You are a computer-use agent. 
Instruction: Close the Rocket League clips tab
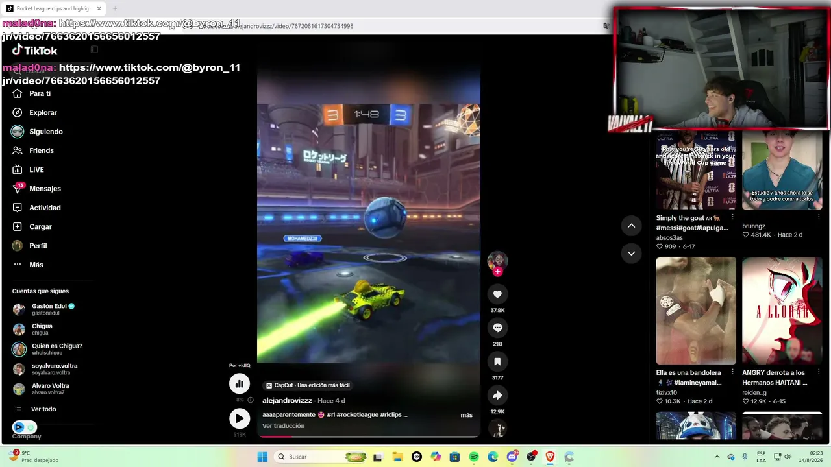(x=99, y=8)
